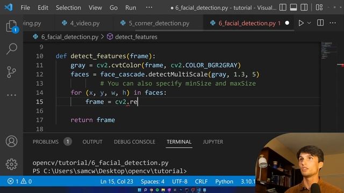The width and height of the screenshot is (344, 193).
Task: Open the Source Control view
Action: click(x=11, y=72)
